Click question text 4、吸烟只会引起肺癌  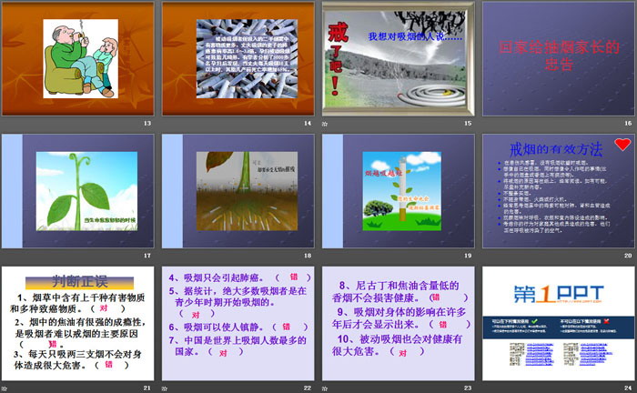(x=217, y=277)
